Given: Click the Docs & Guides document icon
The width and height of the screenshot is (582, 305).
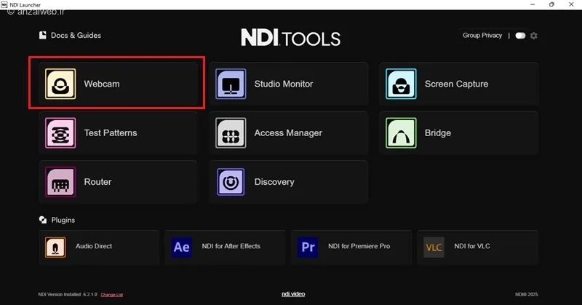Looking at the screenshot, I should pyautogui.click(x=43, y=35).
